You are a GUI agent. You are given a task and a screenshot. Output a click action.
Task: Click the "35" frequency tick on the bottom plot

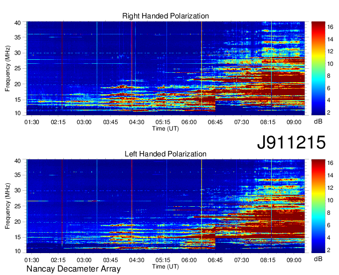[x=18, y=175]
